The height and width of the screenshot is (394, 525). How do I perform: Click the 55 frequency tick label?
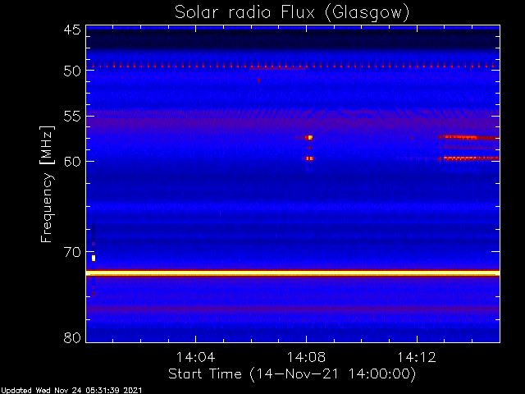pos(72,117)
